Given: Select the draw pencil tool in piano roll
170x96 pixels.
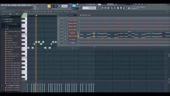Looking at the screenshot, I should point(33,11).
